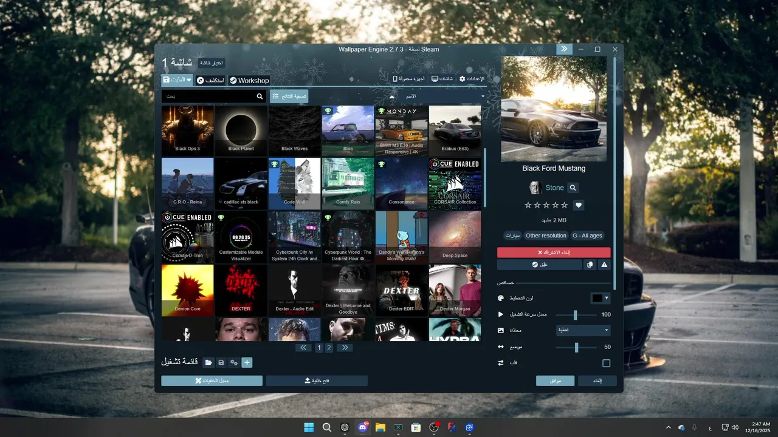The width and height of the screenshot is (778, 437).
Task: Adjust the playback rate slider
Action: click(576, 314)
